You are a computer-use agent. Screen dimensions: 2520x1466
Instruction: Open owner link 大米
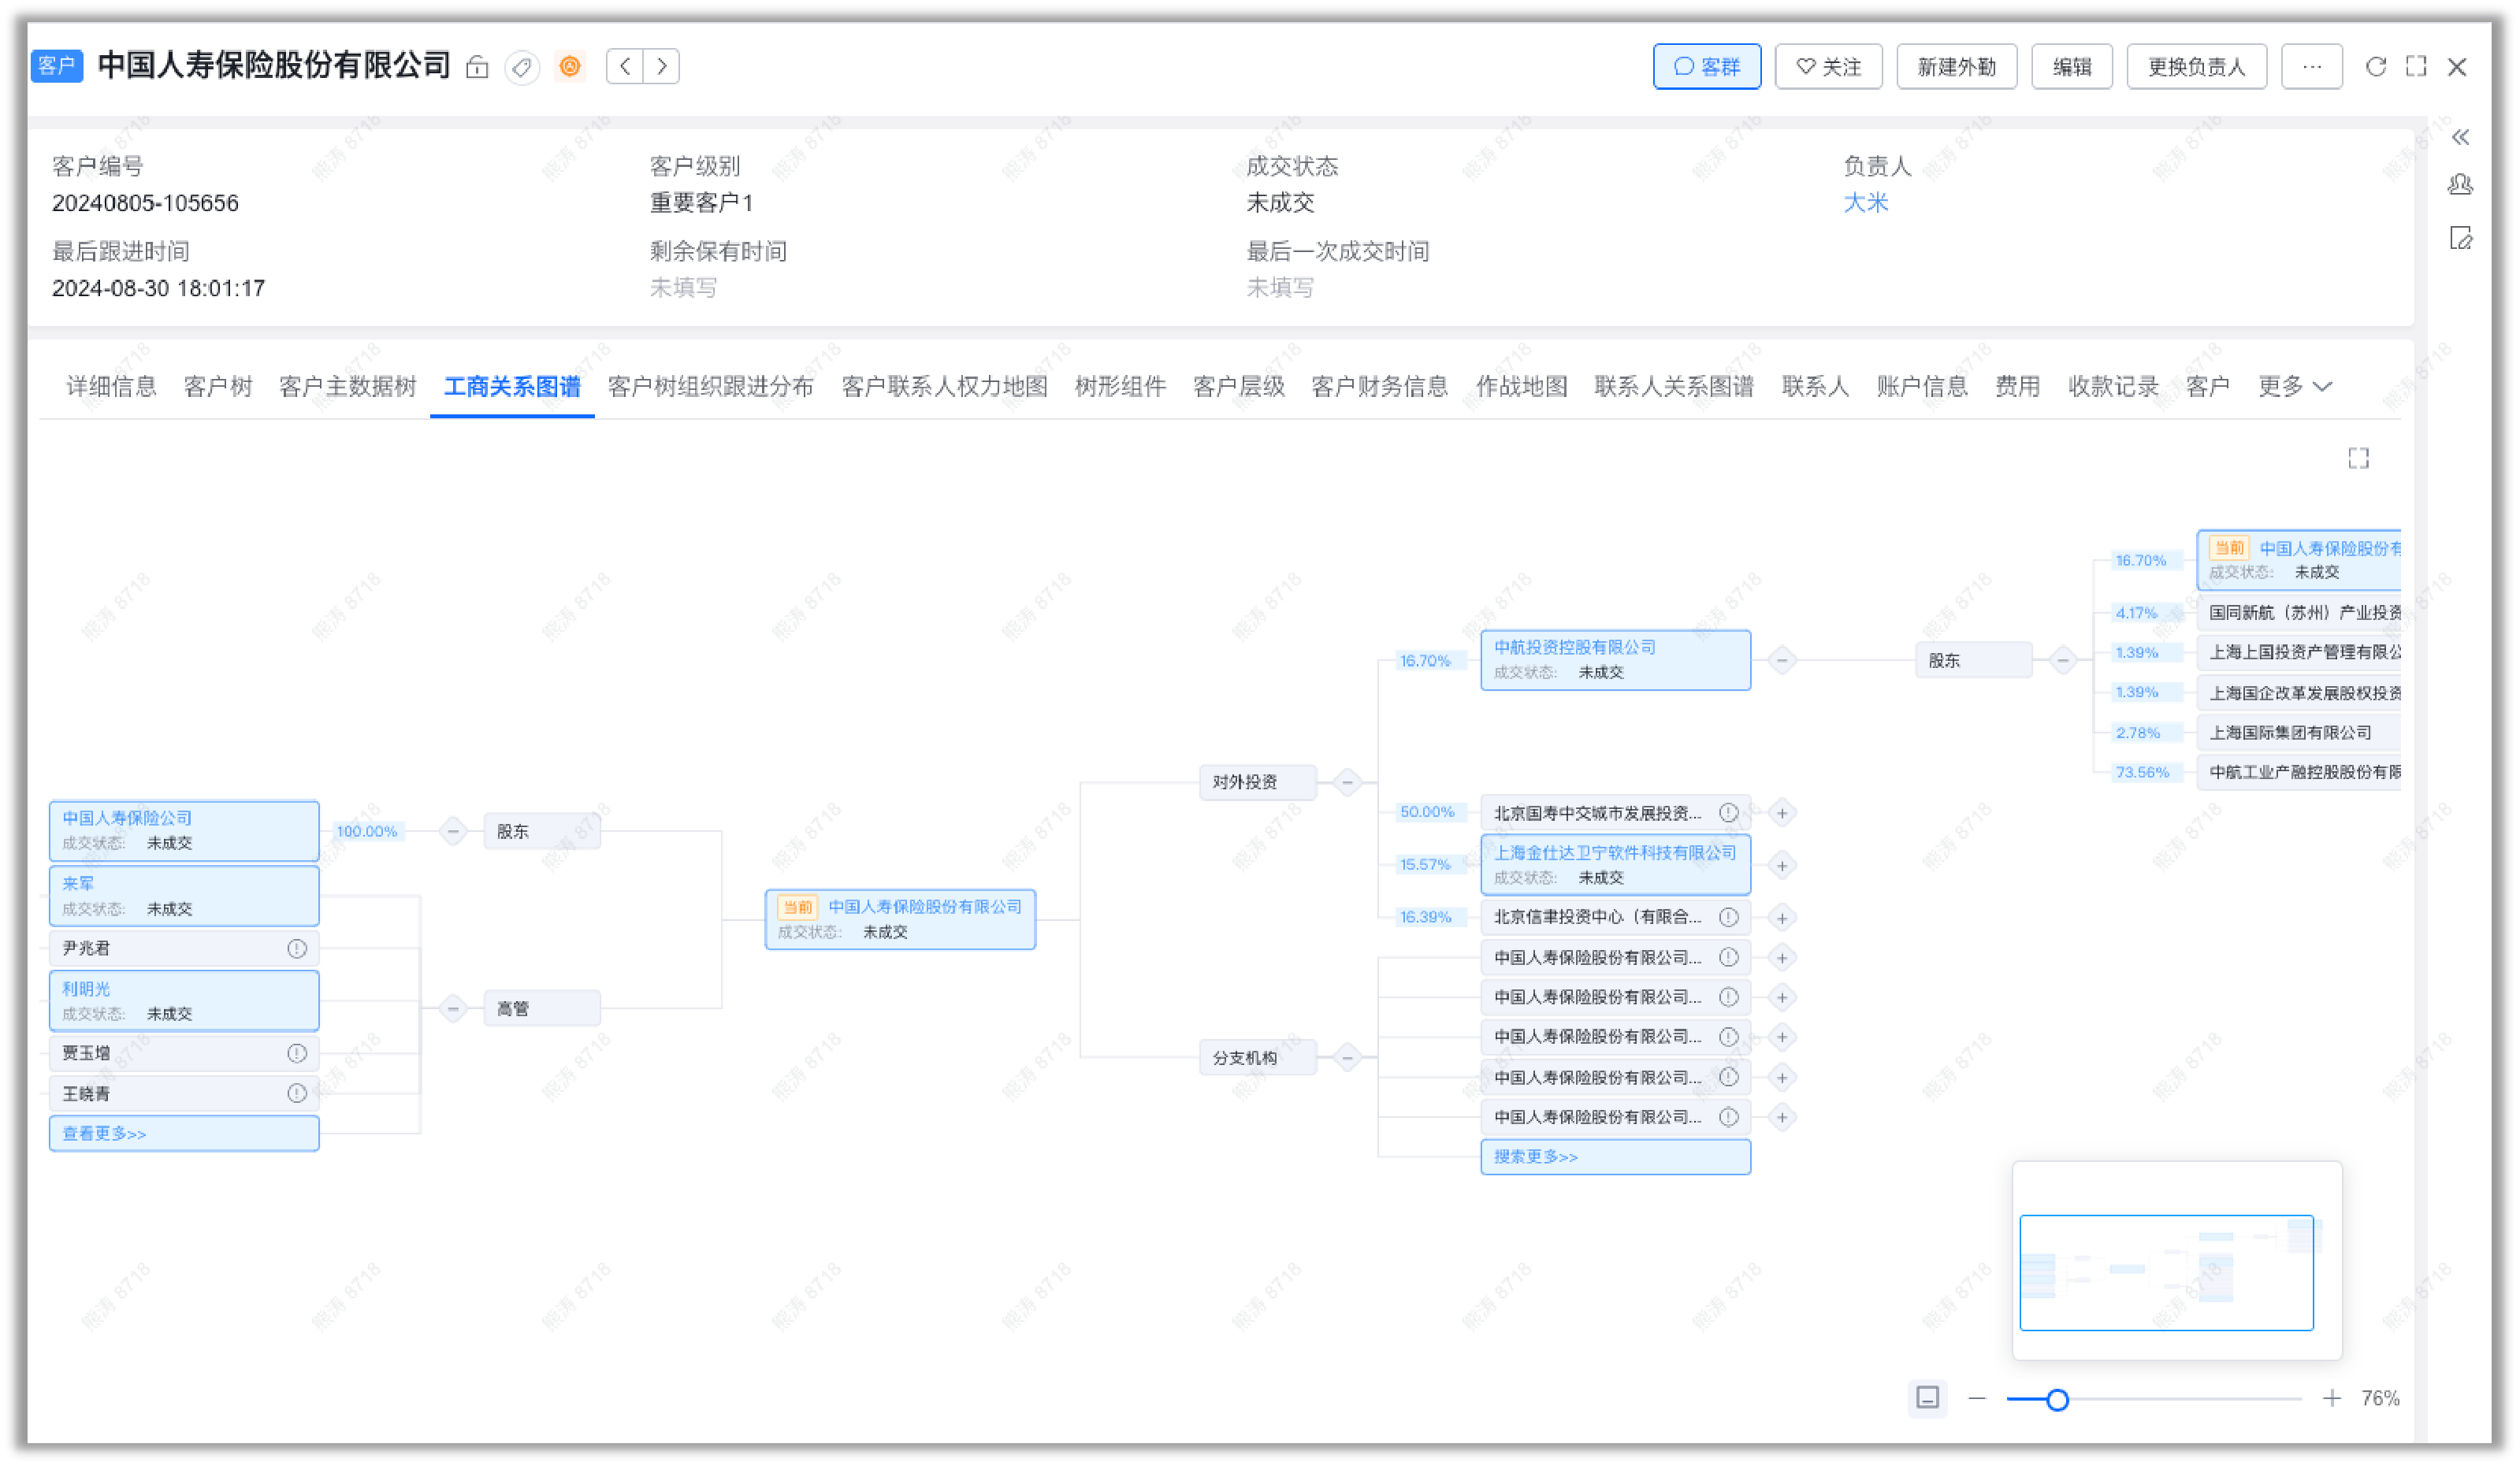[1866, 202]
